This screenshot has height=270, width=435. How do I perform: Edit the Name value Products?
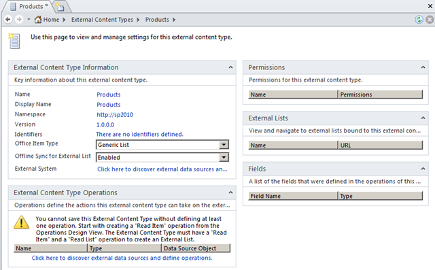click(109, 95)
